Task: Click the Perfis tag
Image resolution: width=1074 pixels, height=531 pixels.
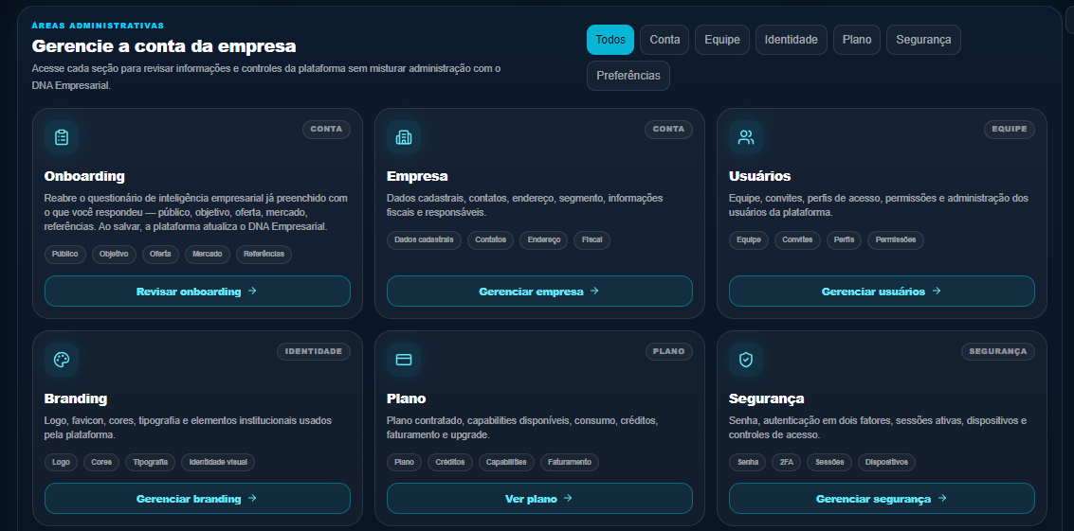Action: click(844, 240)
